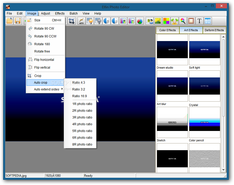Choose Rotate 90 CW

click(x=45, y=29)
